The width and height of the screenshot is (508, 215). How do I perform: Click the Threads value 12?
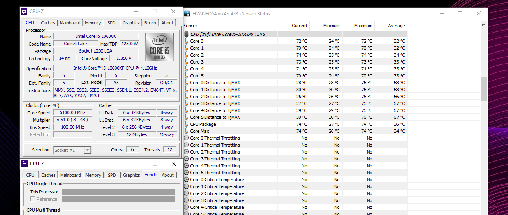point(170,150)
